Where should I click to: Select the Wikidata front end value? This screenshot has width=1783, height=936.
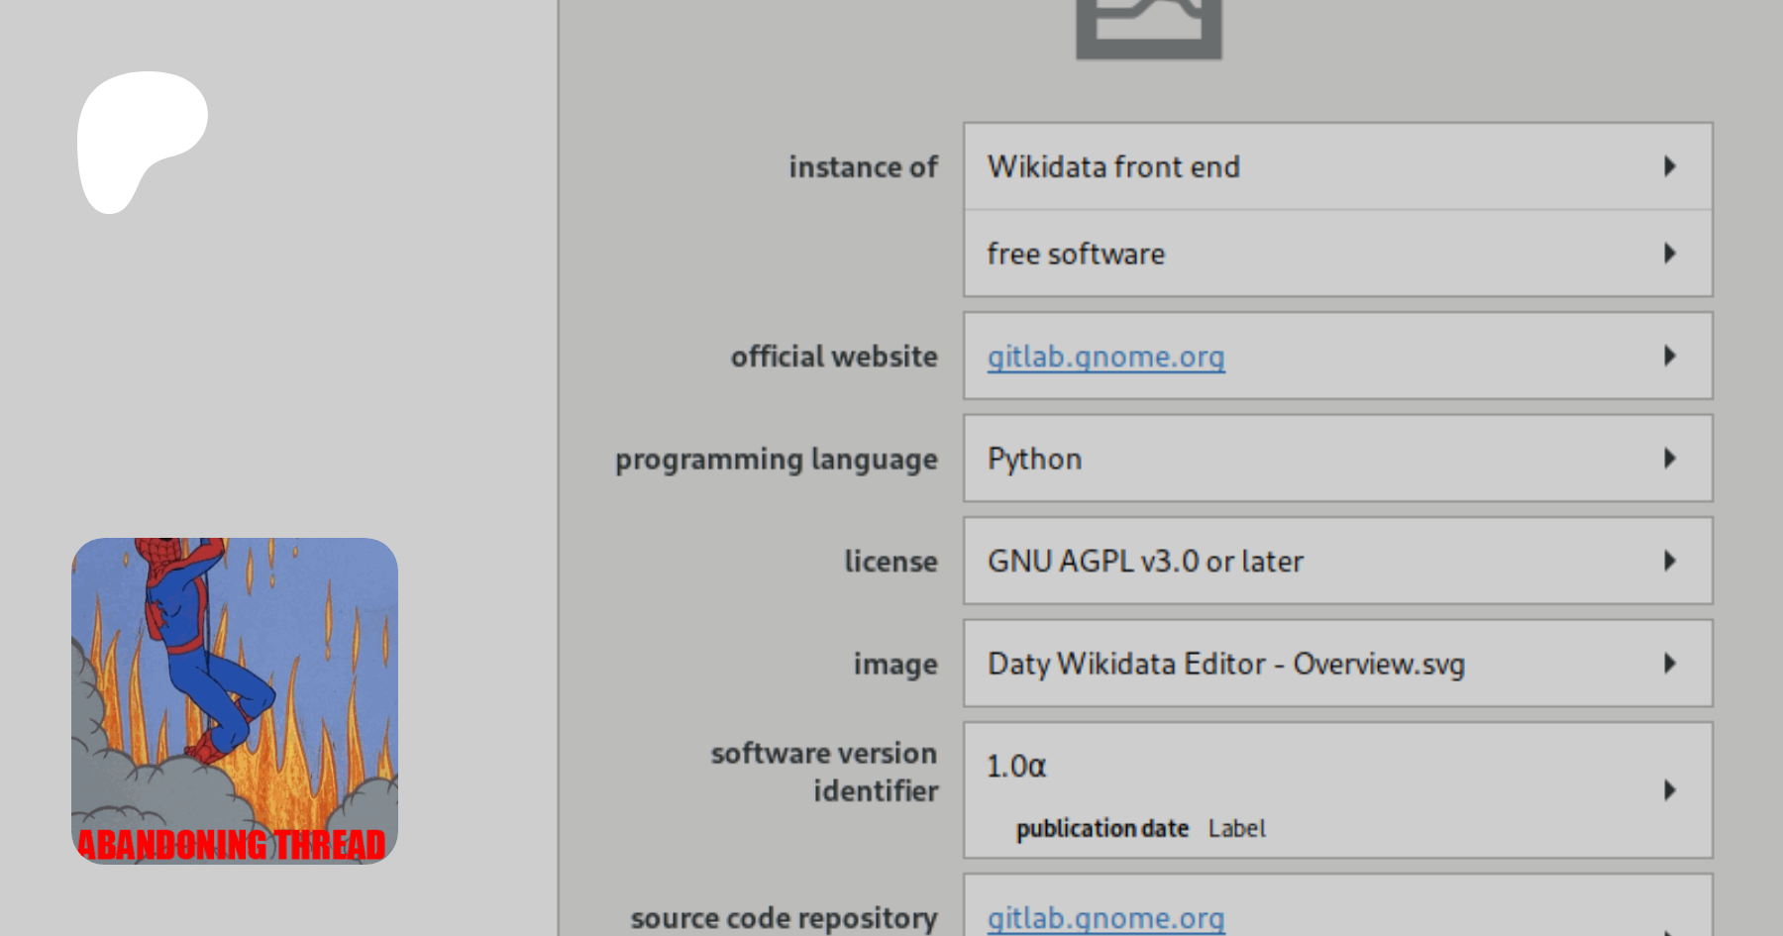tap(1113, 167)
